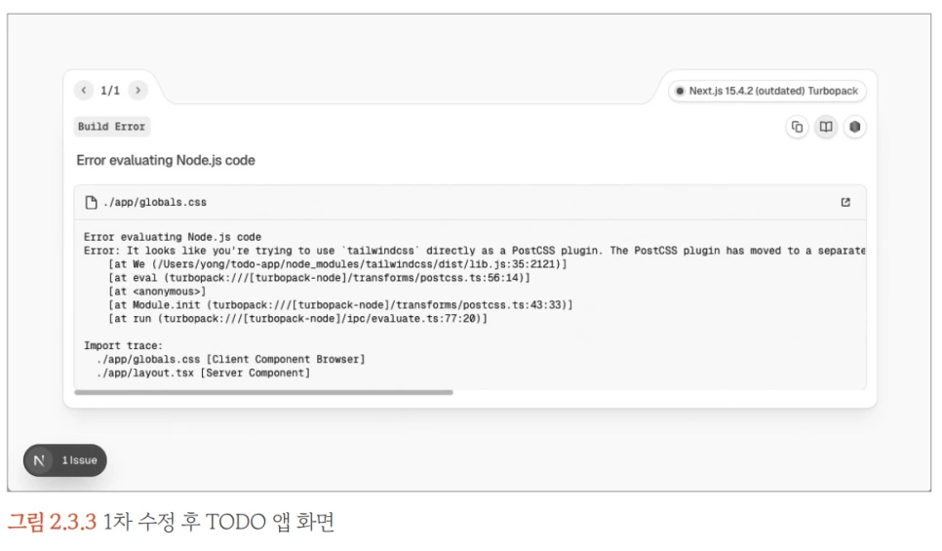The image size is (942, 551).
Task: Click the ./app/layout.tsx Server Component trace line
Action: point(203,374)
